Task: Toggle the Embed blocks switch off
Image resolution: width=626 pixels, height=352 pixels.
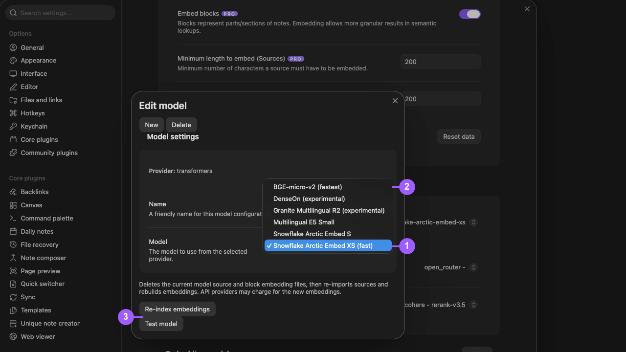Action: (x=470, y=14)
